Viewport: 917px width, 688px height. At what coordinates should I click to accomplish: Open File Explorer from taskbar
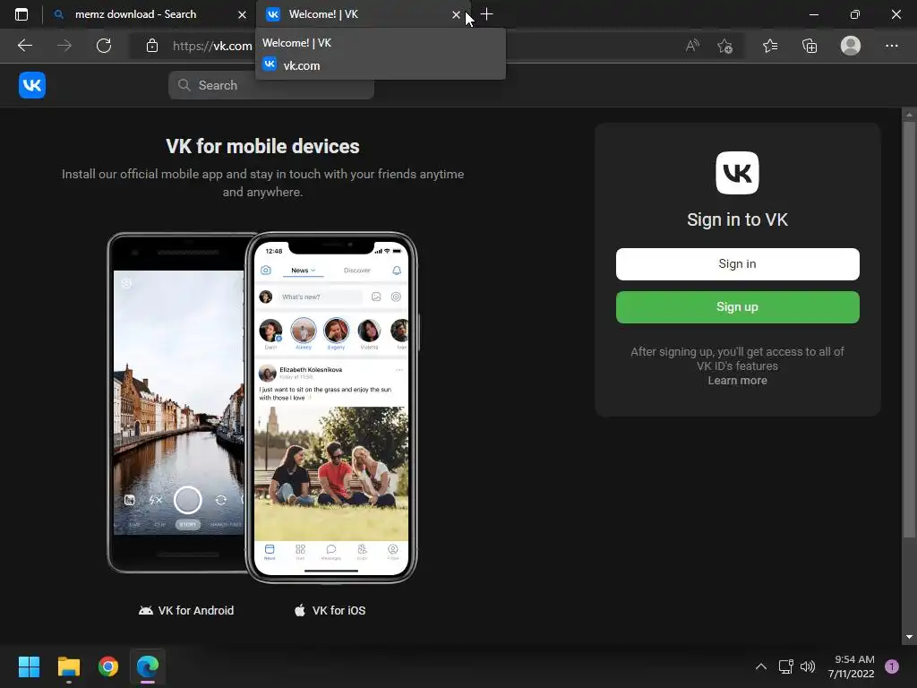[x=68, y=666]
